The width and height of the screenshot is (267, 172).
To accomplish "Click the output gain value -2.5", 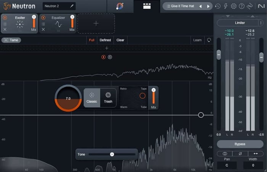I will point(261,135).
